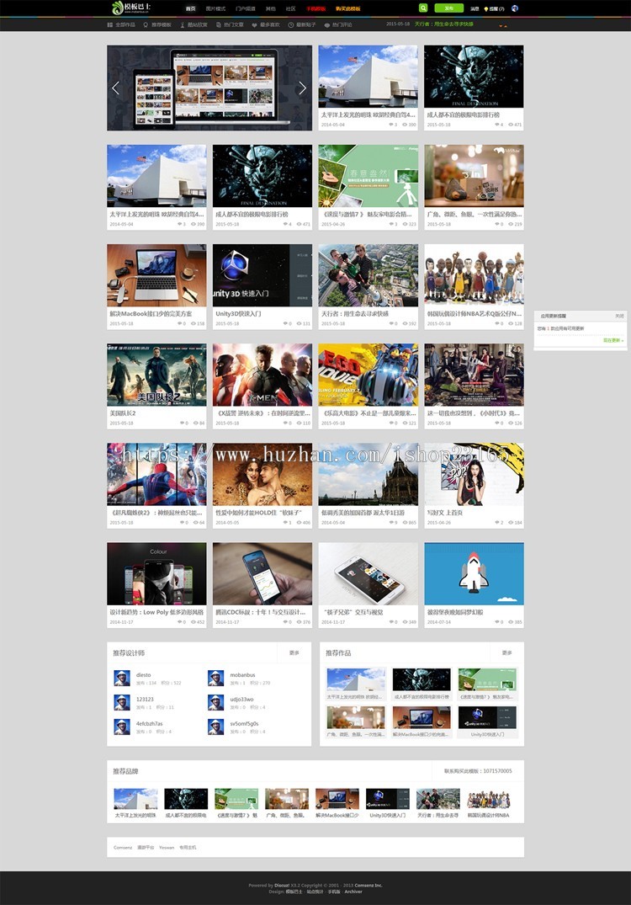Click the 专用主机 footer link
Screen dimensions: 631x905
click(x=188, y=847)
